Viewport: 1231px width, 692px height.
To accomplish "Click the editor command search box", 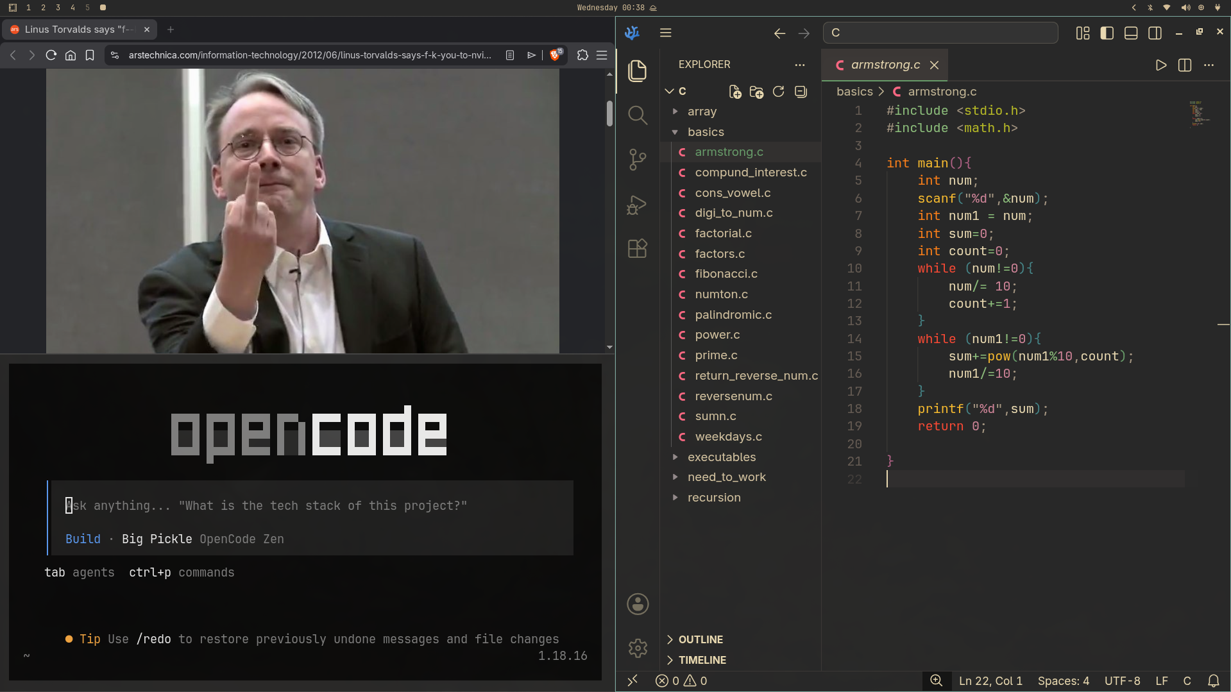I will [x=940, y=33].
